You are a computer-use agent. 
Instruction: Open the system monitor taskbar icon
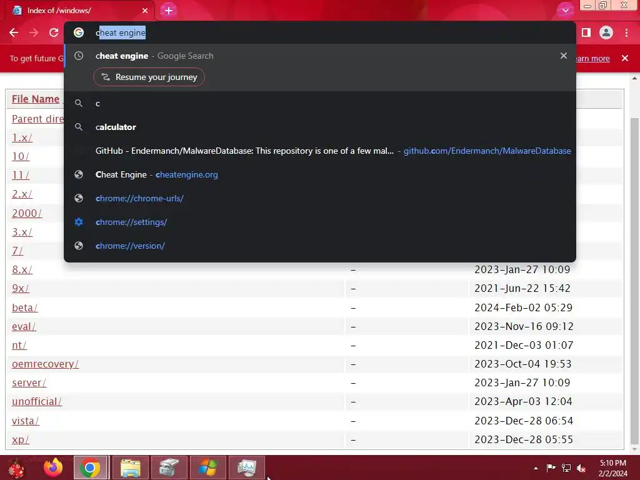pos(246,467)
